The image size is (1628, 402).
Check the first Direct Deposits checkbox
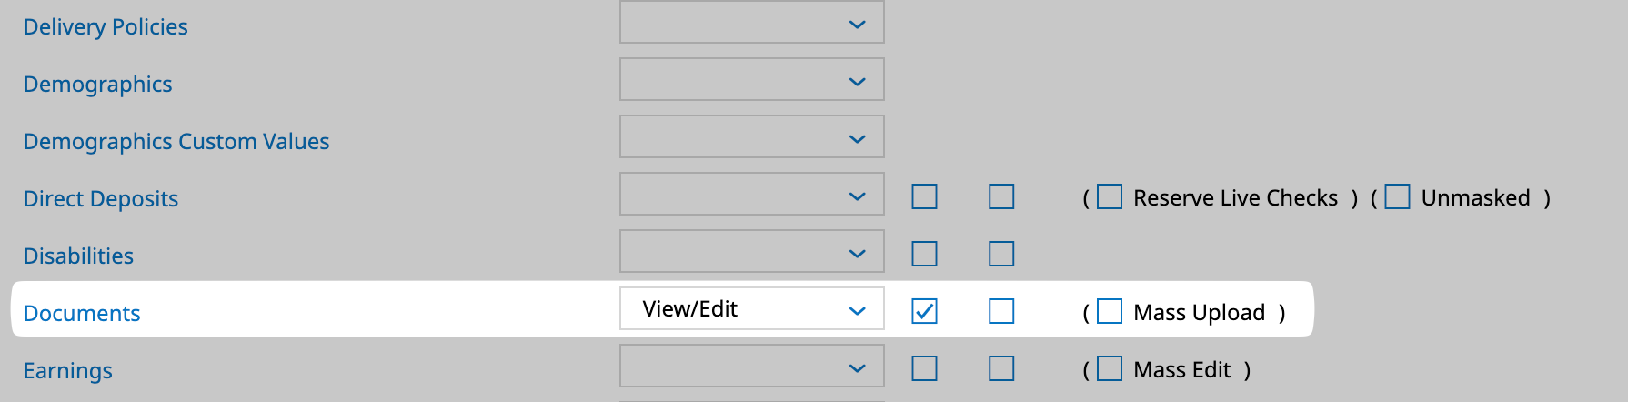click(x=924, y=196)
